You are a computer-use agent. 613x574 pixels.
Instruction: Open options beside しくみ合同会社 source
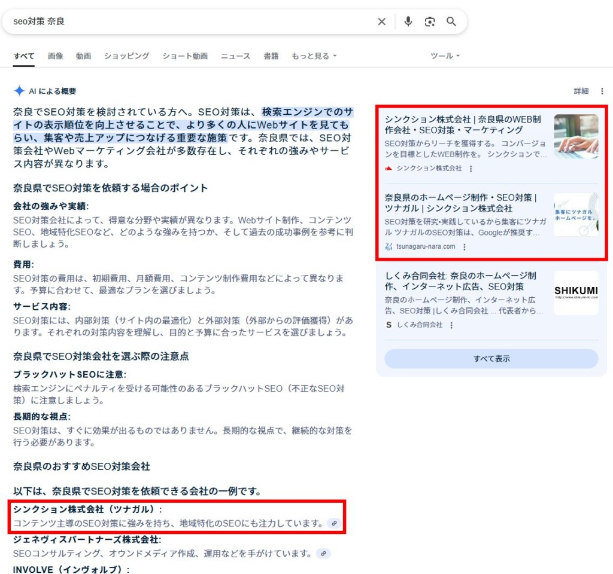(x=451, y=325)
